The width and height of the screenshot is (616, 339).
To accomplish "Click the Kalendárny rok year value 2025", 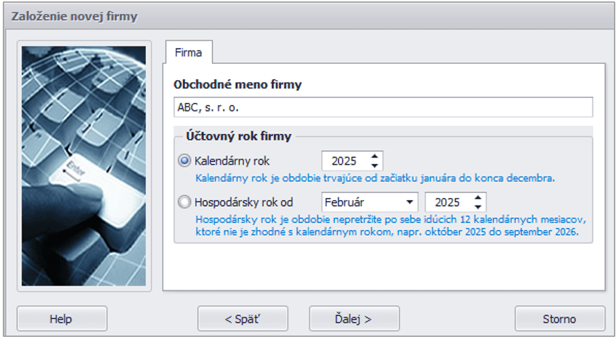I will pyautogui.click(x=344, y=161).
